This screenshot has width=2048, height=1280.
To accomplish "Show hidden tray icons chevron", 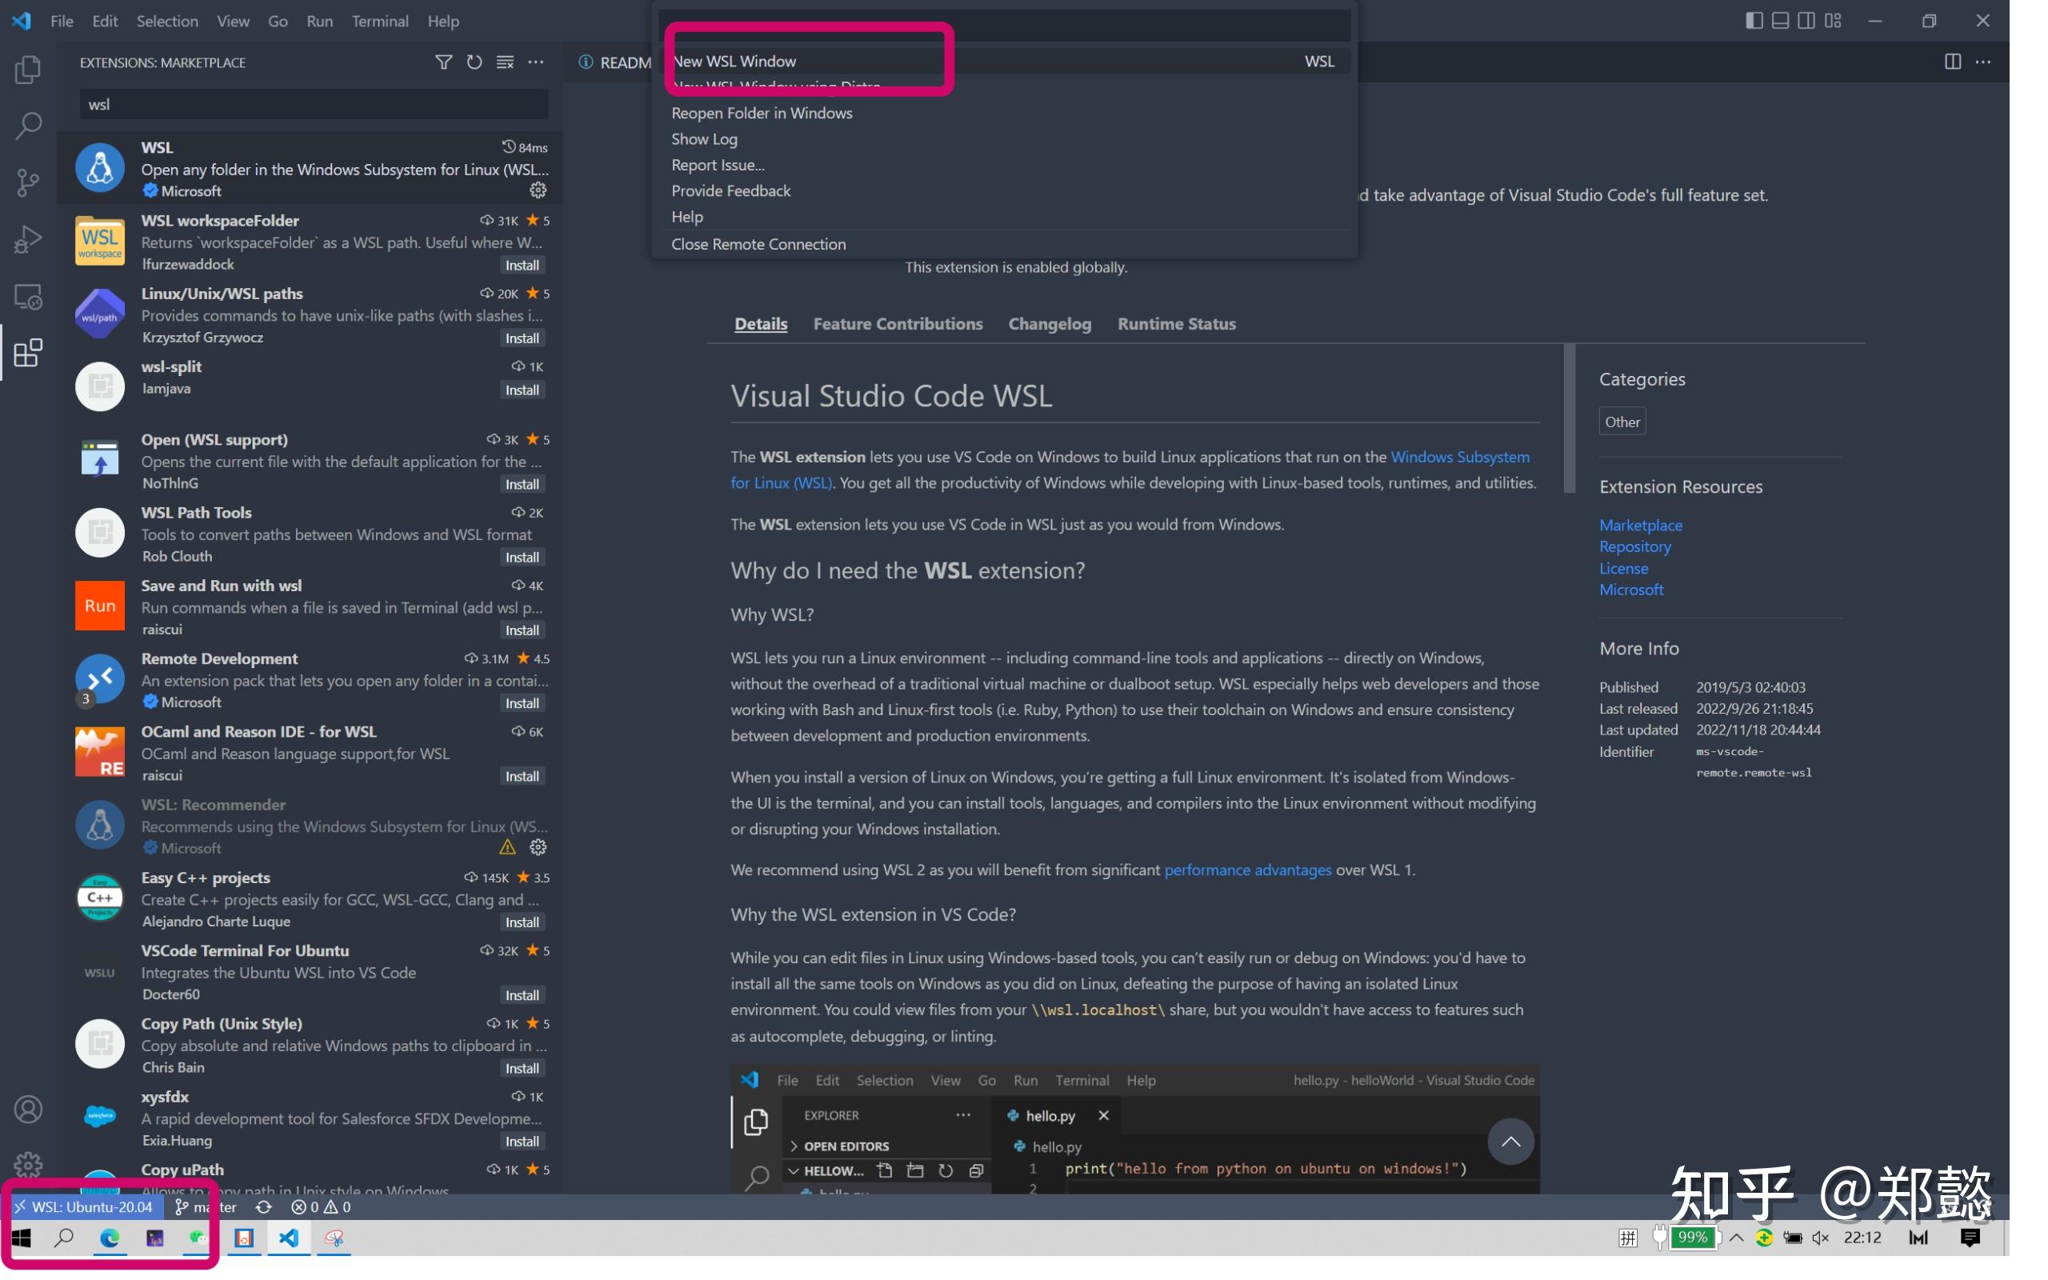I will pyautogui.click(x=1737, y=1238).
